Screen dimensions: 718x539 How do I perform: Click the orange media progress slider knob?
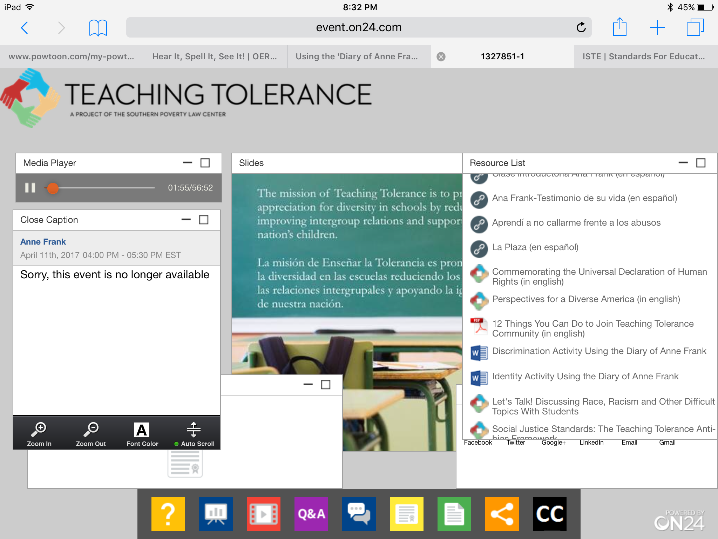click(x=53, y=188)
